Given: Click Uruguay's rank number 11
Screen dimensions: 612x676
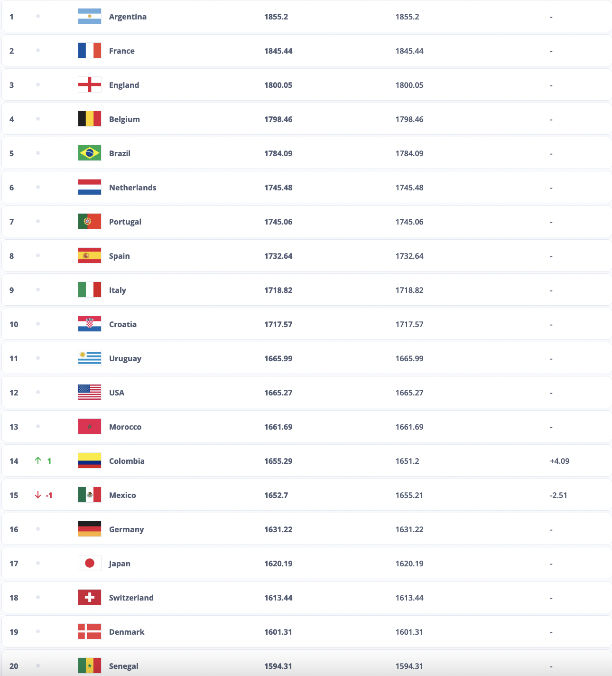Looking at the screenshot, I should [14, 358].
